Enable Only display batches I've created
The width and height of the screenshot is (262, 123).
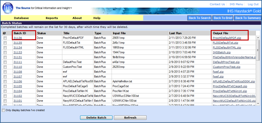pos(4,110)
